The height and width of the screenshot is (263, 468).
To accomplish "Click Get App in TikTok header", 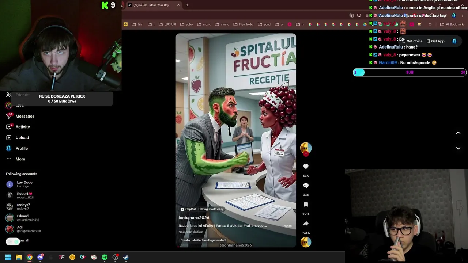I will coord(435,41).
